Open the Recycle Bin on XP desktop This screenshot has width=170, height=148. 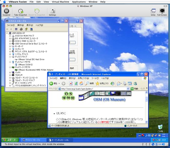(160, 128)
